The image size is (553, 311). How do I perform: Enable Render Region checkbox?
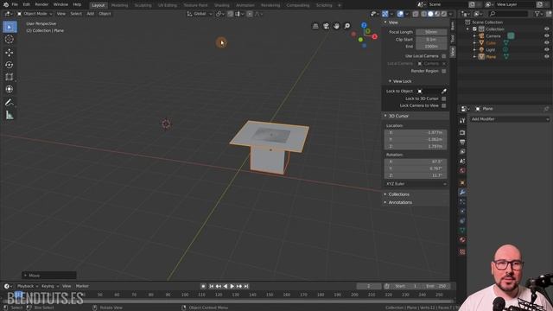click(443, 71)
